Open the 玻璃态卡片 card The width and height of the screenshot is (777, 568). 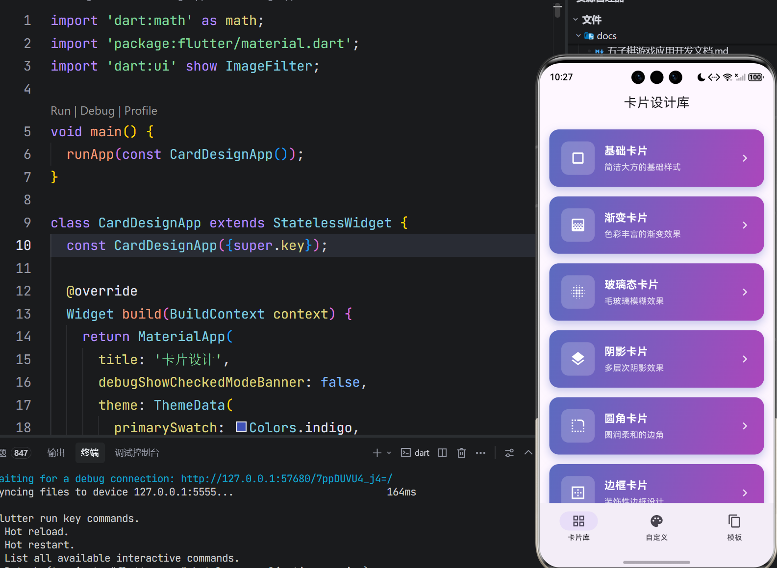pos(656,292)
